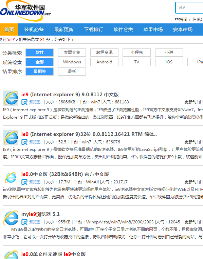203x259 pixels.
Task: Open the 最新更新 nav item
Action: [x=64, y=29]
